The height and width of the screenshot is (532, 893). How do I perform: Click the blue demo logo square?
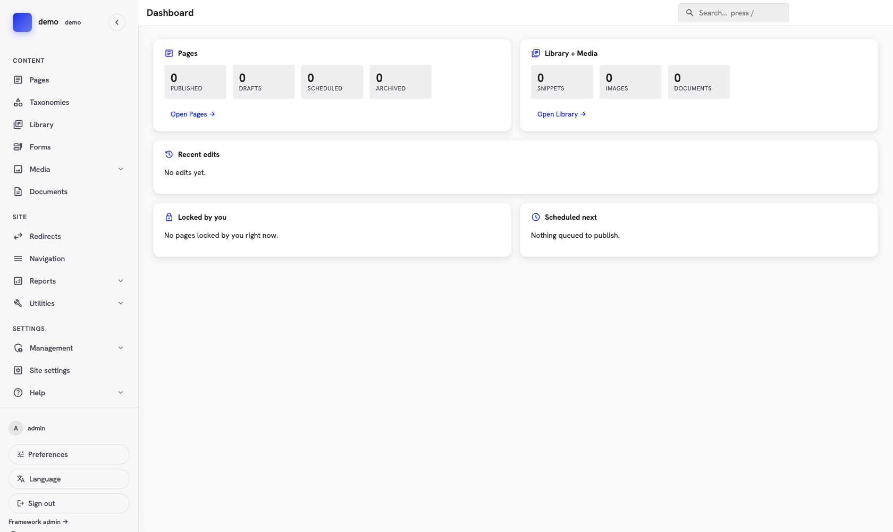tap(22, 22)
